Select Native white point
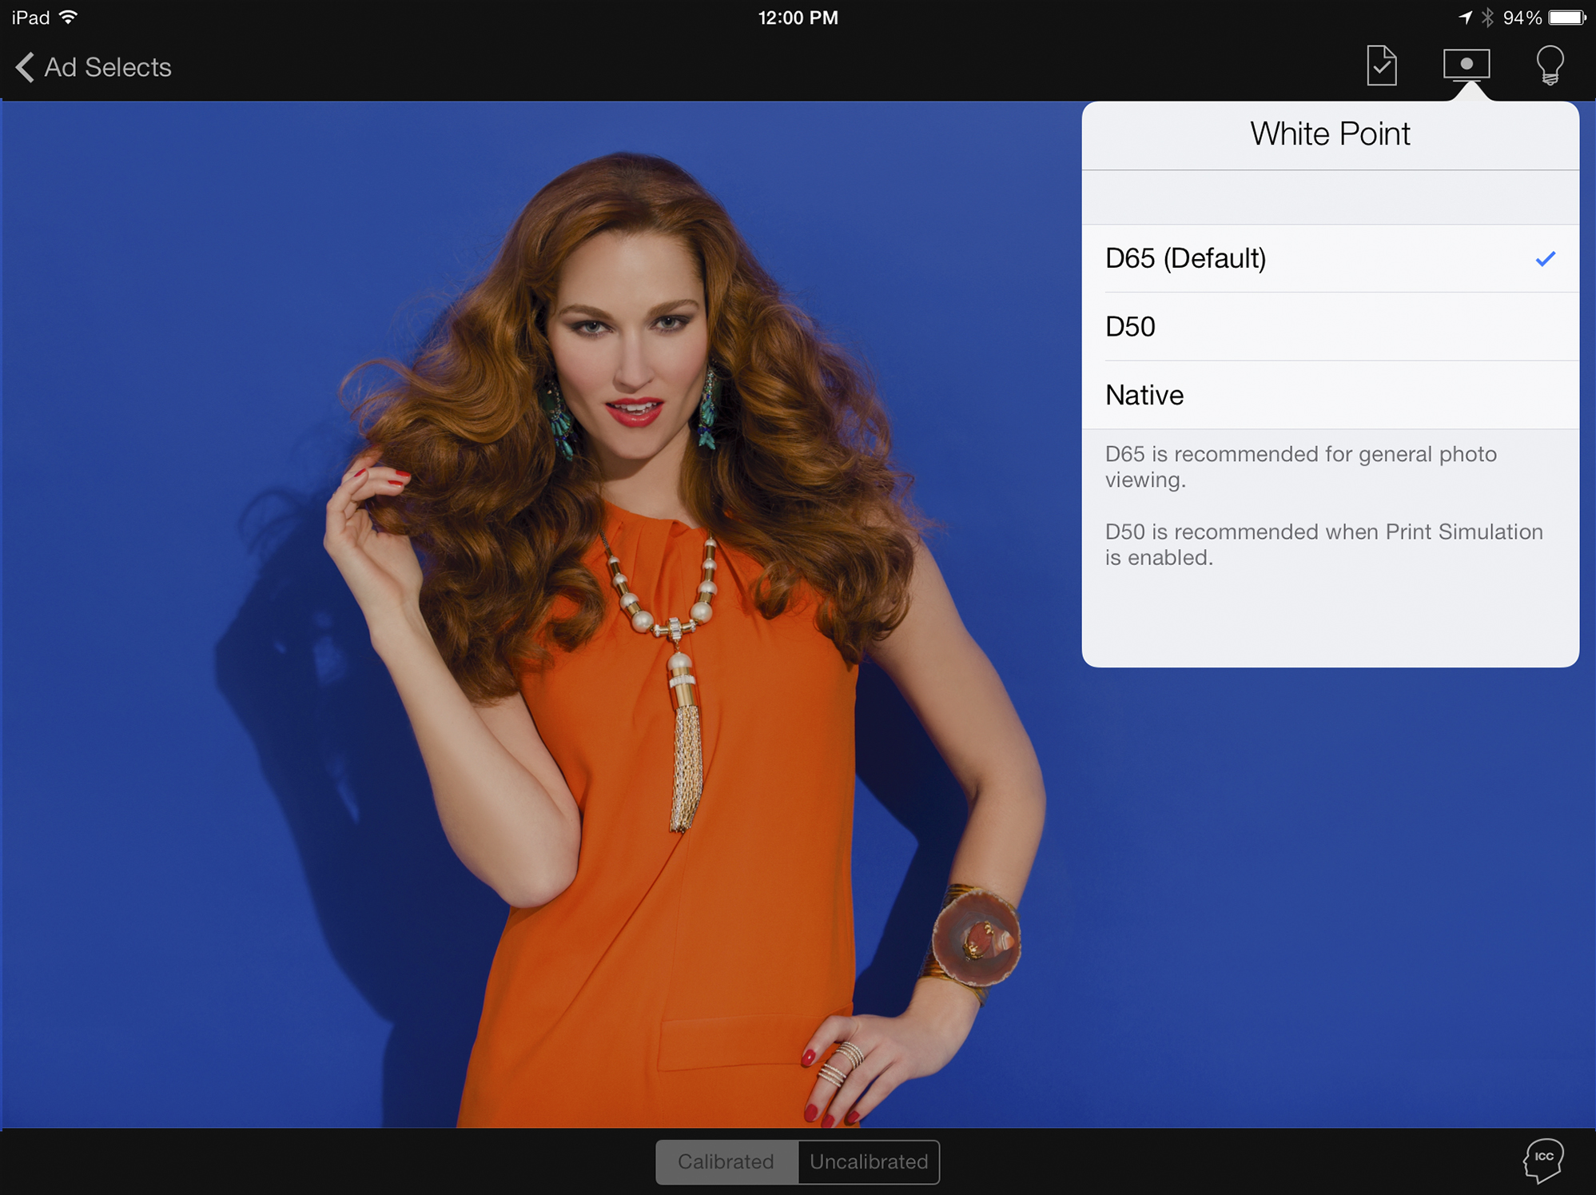 click(x=1330, y=395)
